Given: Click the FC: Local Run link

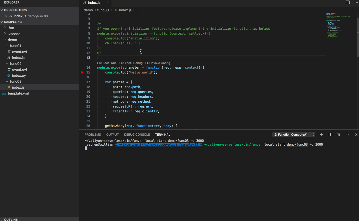Looking at the screenshot, I should (x=107, y=63).
